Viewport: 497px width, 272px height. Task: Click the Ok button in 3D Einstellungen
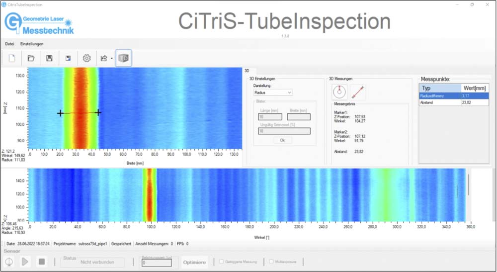coord(282,140)
